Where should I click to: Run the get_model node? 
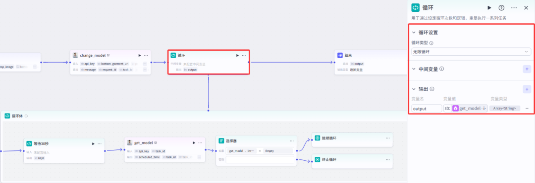194,143
